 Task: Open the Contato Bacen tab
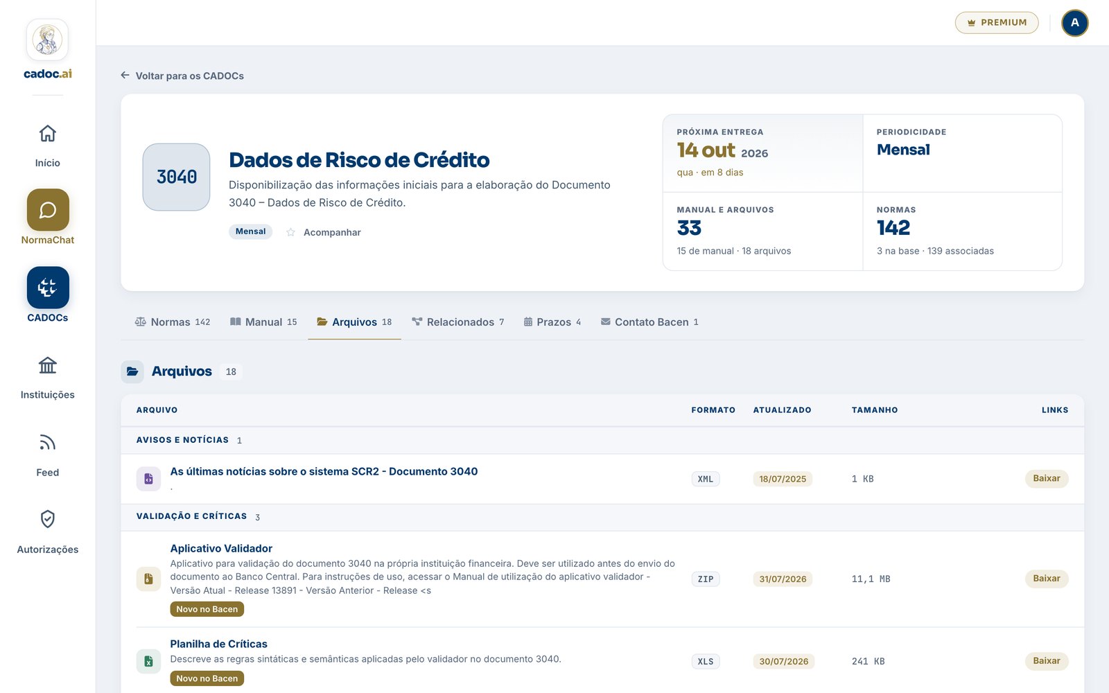pos(649,322)
